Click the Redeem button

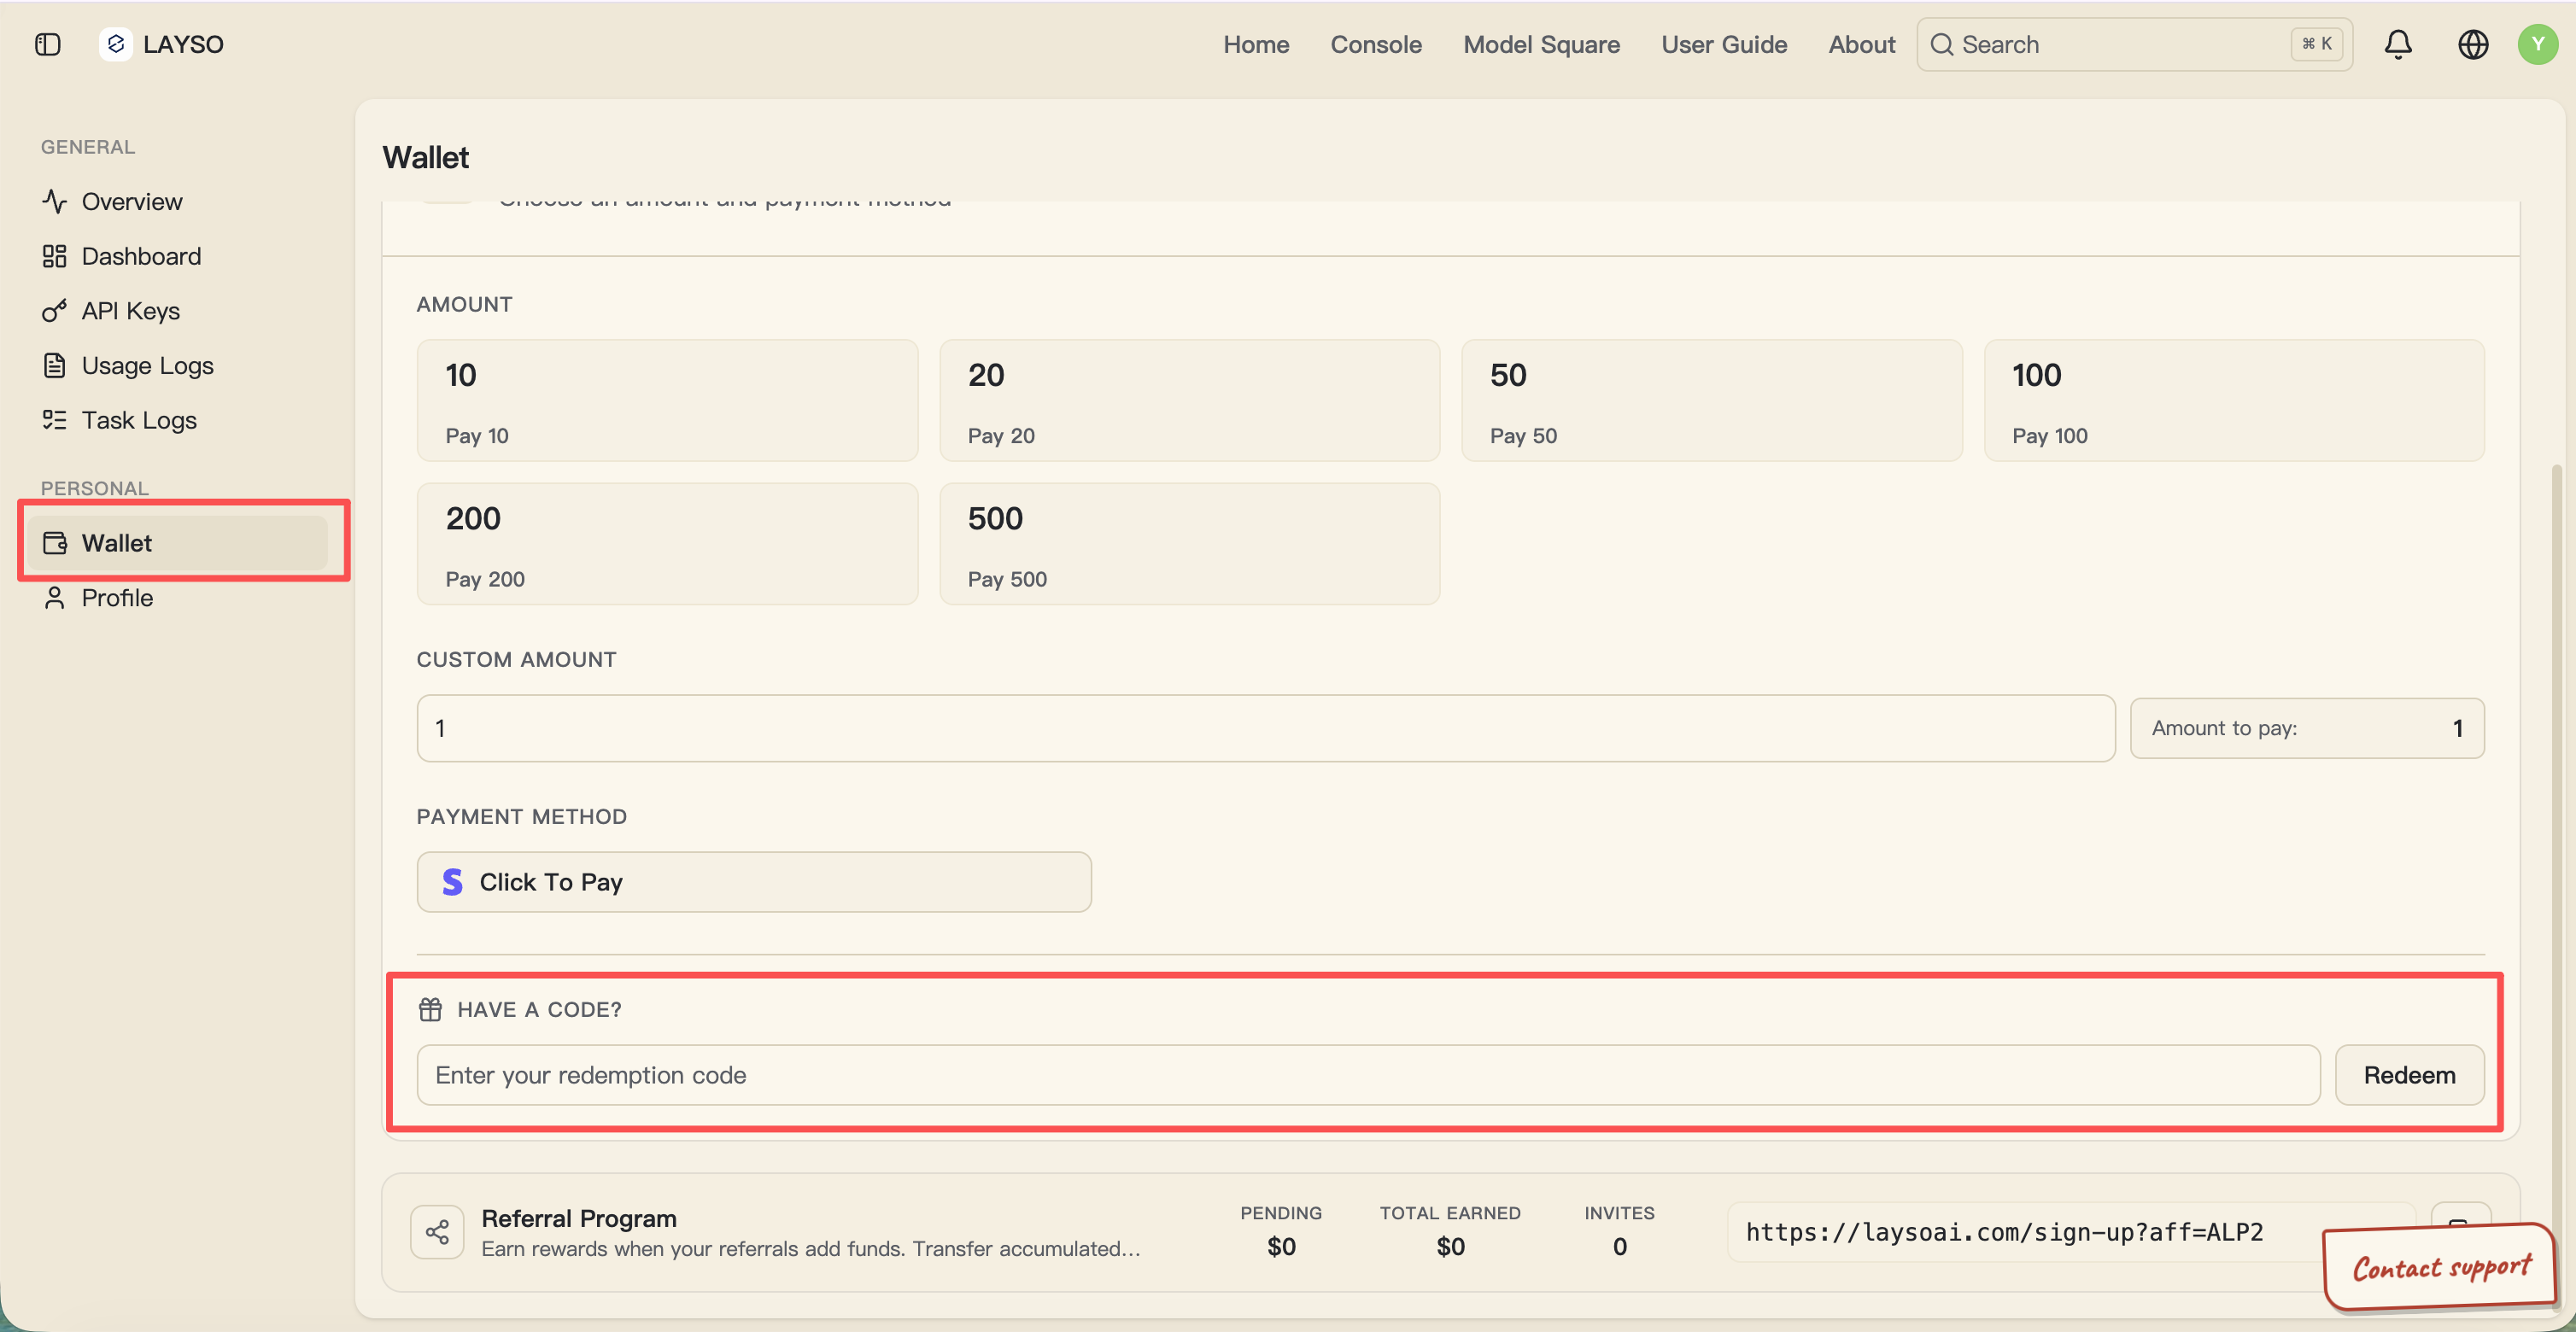[2409, 1075]
